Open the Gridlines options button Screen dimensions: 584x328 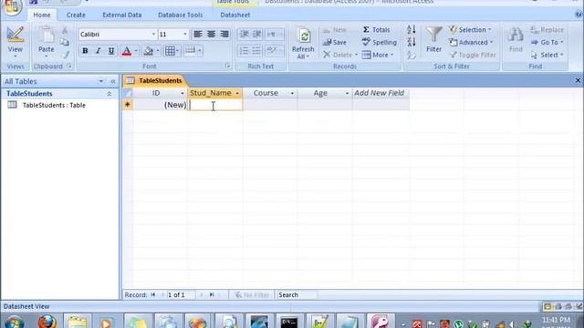click(172, 51)
